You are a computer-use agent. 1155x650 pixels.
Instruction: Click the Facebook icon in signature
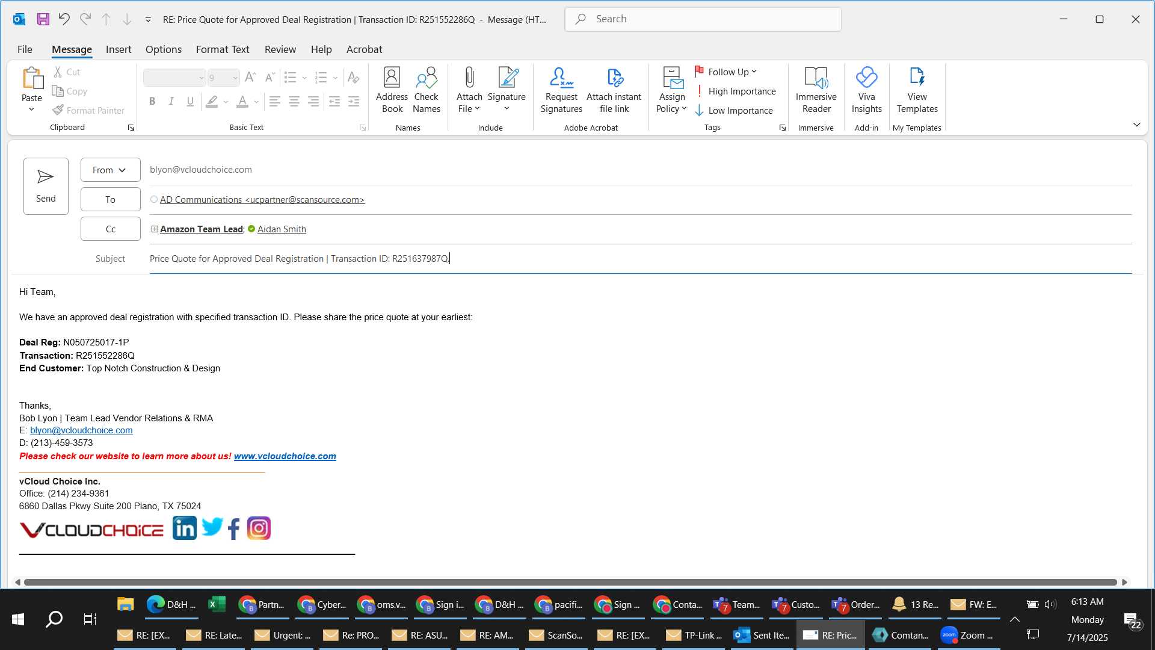tap(234, 529)
